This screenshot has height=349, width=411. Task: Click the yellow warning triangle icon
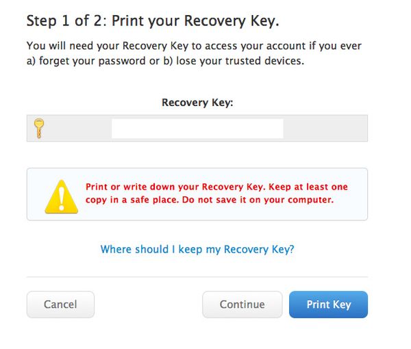coord(62,196)
